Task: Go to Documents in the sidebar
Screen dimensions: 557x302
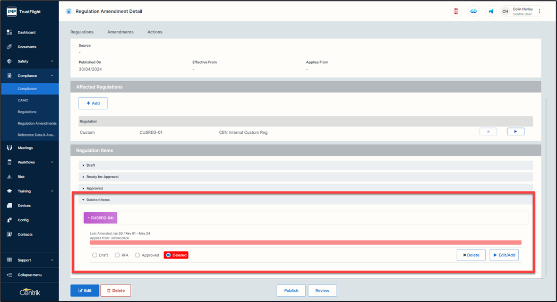Action: coord(27,47)
